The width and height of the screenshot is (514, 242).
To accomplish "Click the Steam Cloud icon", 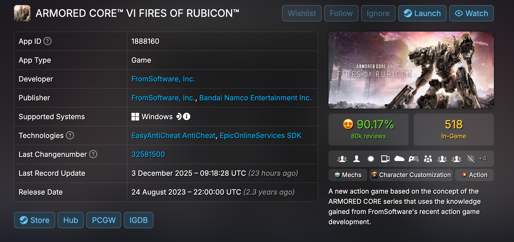I will 399,158.
